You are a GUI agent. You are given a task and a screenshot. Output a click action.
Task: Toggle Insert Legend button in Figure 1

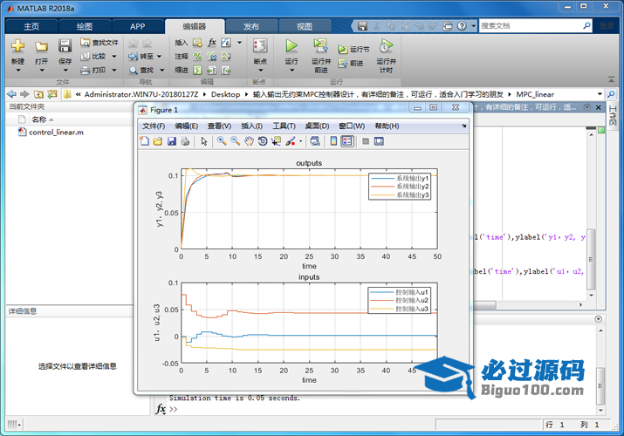pyautogui.click(x=347, y=141)
